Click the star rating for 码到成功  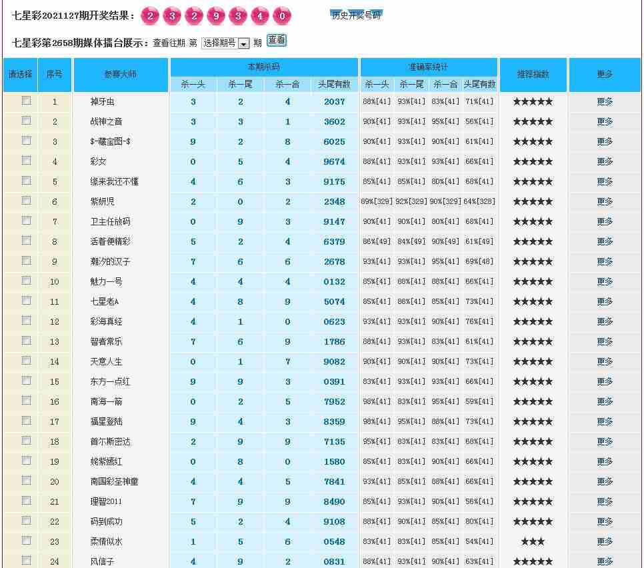(x=532, y=522)
